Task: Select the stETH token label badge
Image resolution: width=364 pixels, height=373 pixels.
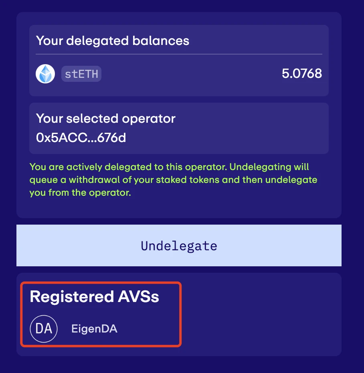Action: coord(81,74)
